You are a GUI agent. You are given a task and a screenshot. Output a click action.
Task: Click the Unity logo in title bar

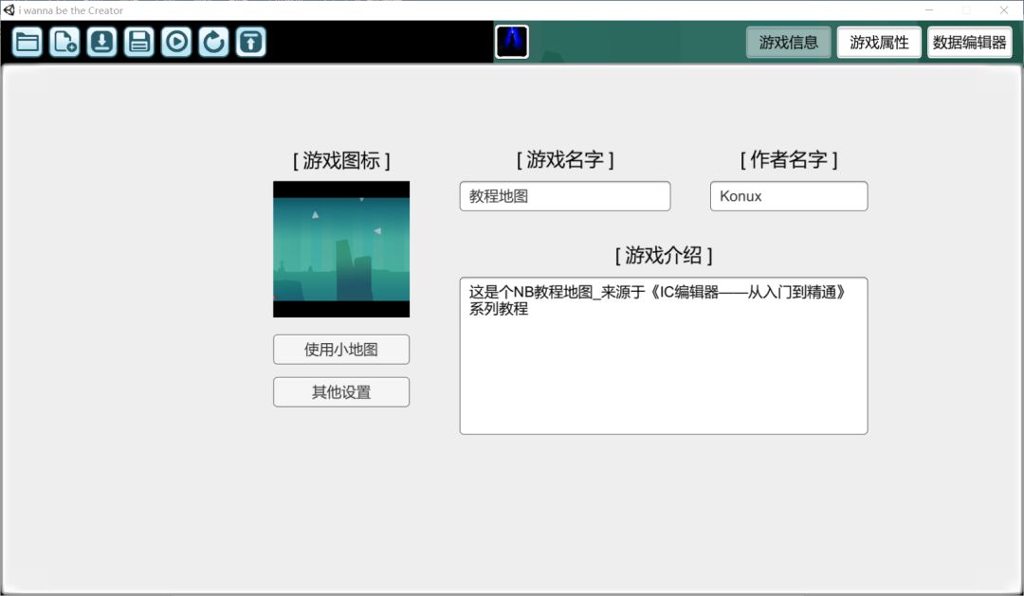click(x=9, y=10)
